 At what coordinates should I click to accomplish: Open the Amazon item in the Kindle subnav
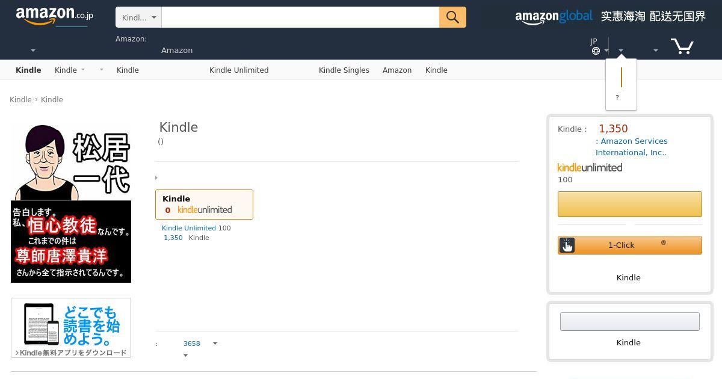click(x=397, y=70)
